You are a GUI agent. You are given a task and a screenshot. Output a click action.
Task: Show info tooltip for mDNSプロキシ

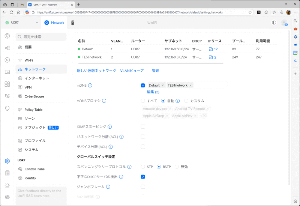tap(104, 101)
